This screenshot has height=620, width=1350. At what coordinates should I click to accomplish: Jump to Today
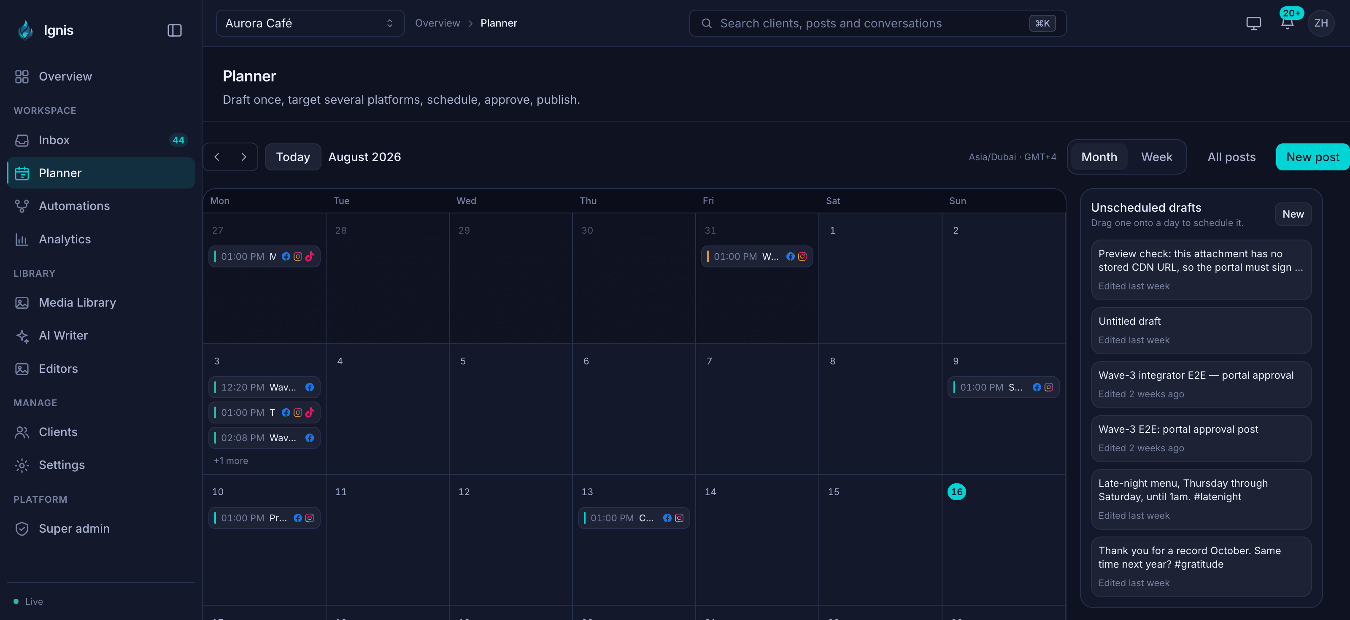pos(293,157)
